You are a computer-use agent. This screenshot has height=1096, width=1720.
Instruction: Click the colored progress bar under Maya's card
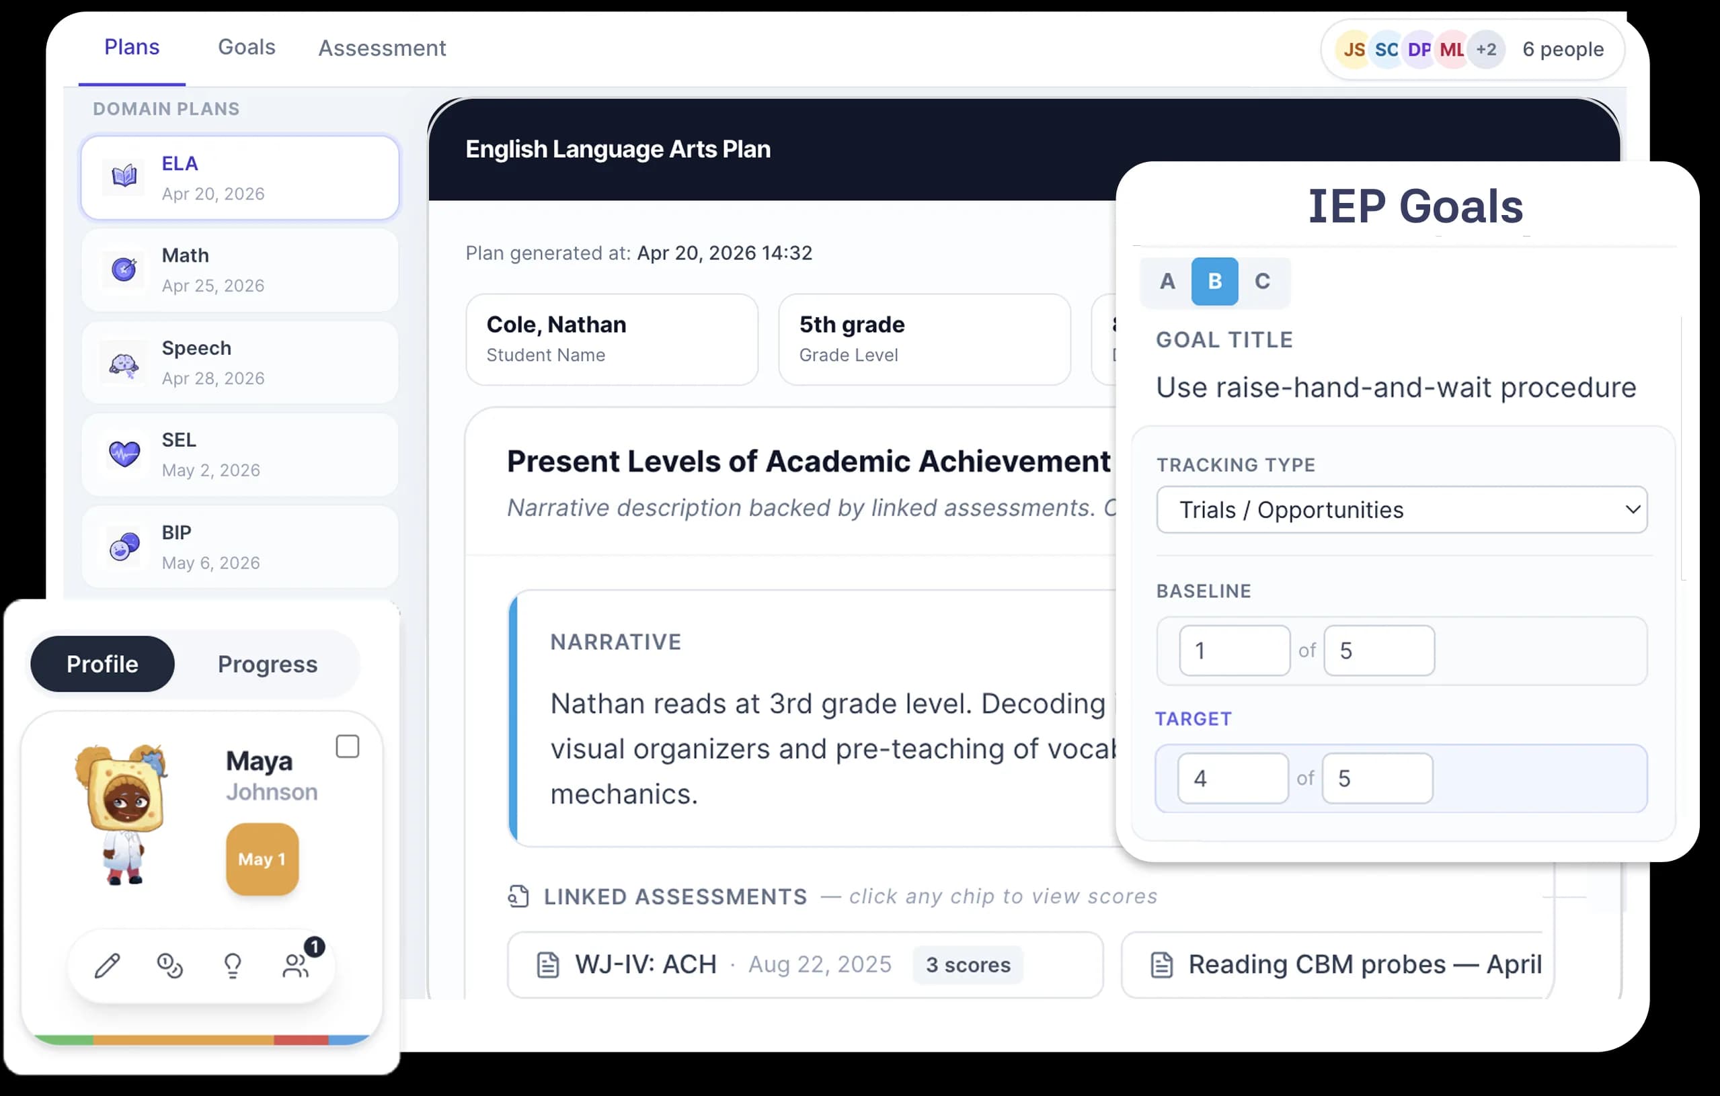tap(202, 1040)
